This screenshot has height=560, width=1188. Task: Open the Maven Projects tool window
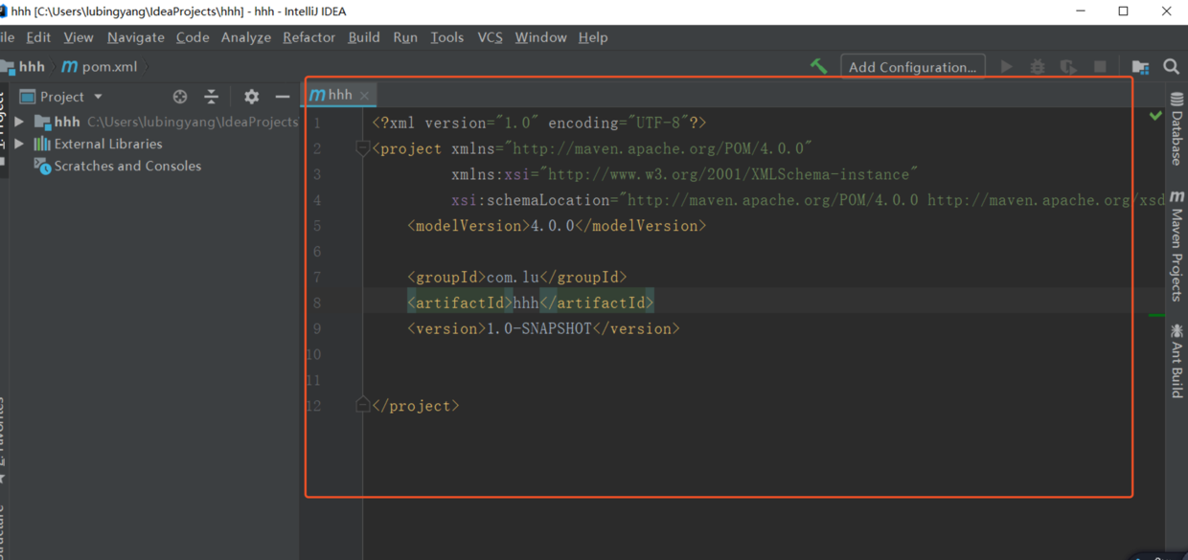coord(1177,246)
